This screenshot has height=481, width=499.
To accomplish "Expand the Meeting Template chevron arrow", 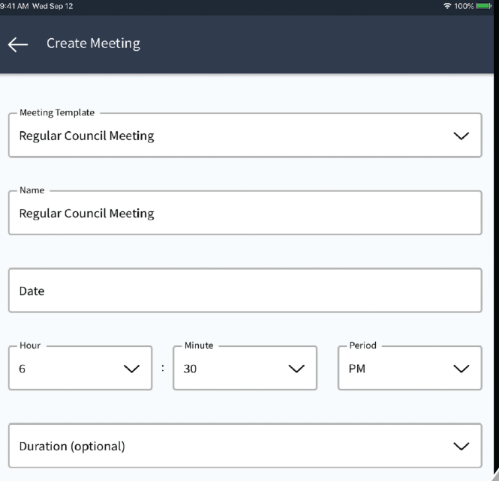I will (x=461, y=136).
